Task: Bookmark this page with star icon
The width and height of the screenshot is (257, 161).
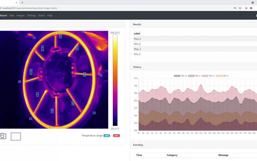Action: point(240,8)
